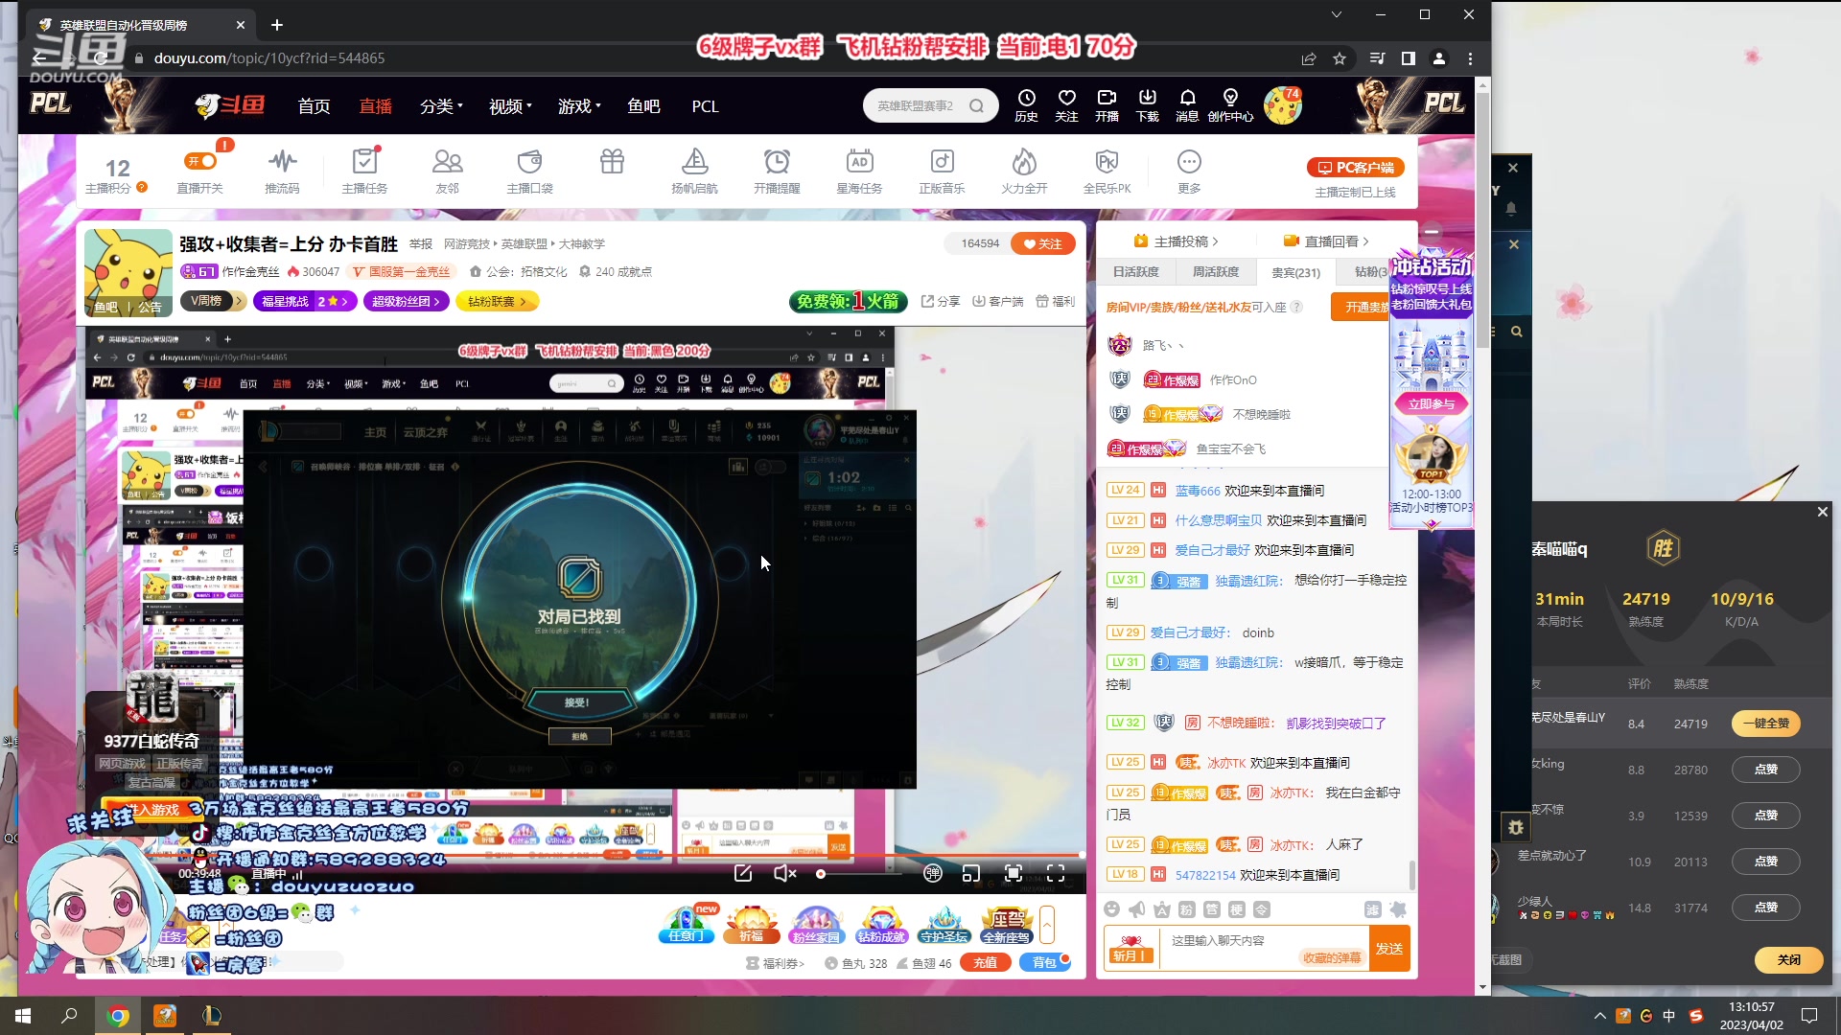
Task: Switch to web fullscreen mode icon
Action: tap(1013, 873)
